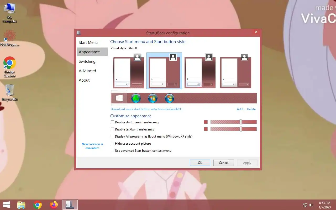Screen dimensions: 336x210
Task: Open Download more start button orbs link
Action: (x=146, y=109)
